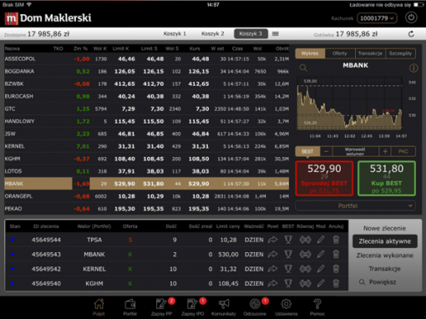Tap Kup BEST 531,80 button
The image size is (426, 319).
387,179
